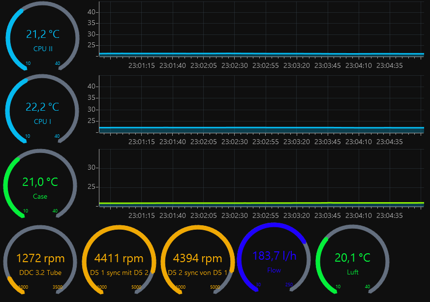
Task: Click 23:01:15 on the CPU II chart axis
Action: (x=142, y=66)
